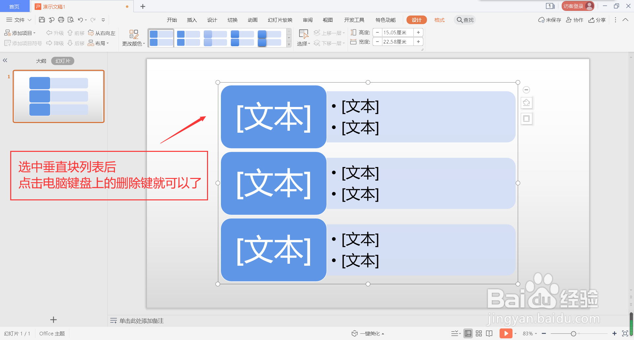
Task: Click the 宽度 input field
Action: pos(398,42)
